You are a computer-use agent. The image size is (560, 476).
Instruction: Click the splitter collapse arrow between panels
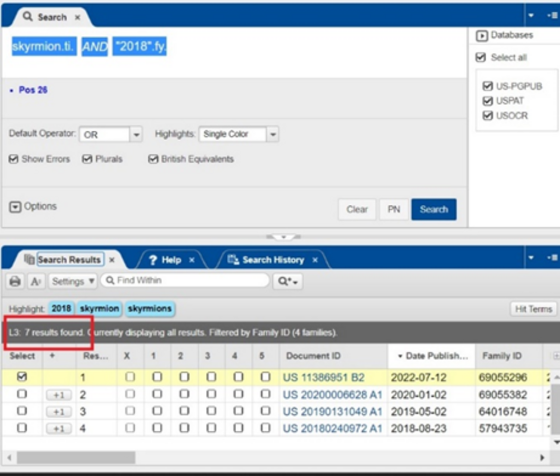tap(283, 237)
